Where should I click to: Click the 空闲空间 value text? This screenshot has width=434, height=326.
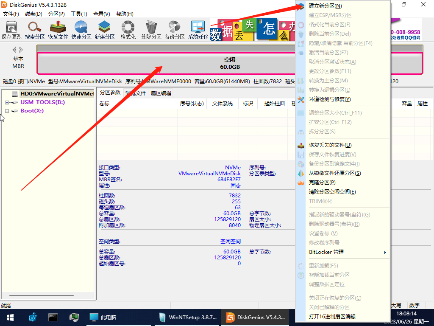tap(230, 242)
